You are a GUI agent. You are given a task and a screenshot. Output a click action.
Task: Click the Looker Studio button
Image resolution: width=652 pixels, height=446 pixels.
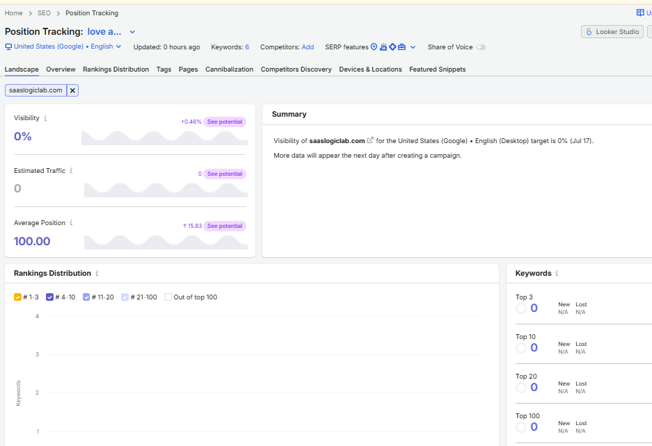tap(612, 31)
